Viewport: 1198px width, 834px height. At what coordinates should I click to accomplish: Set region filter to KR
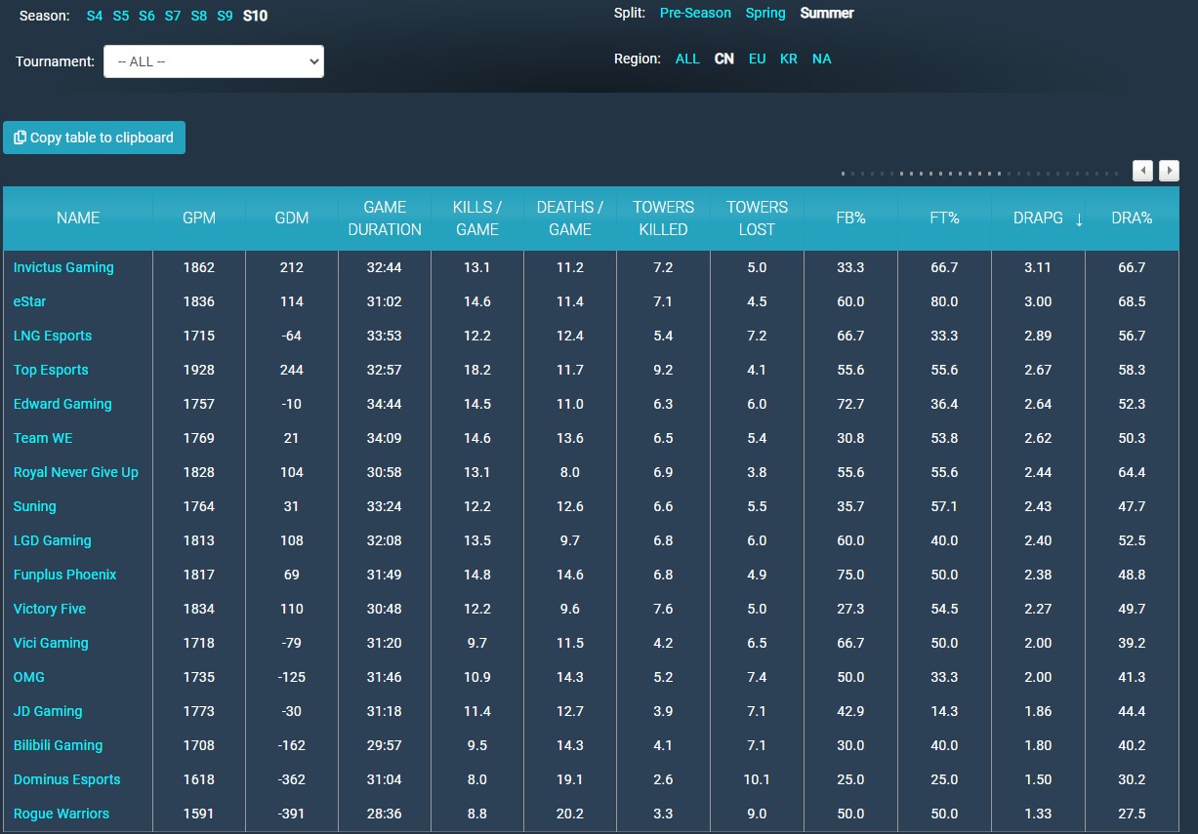[789, 59]
